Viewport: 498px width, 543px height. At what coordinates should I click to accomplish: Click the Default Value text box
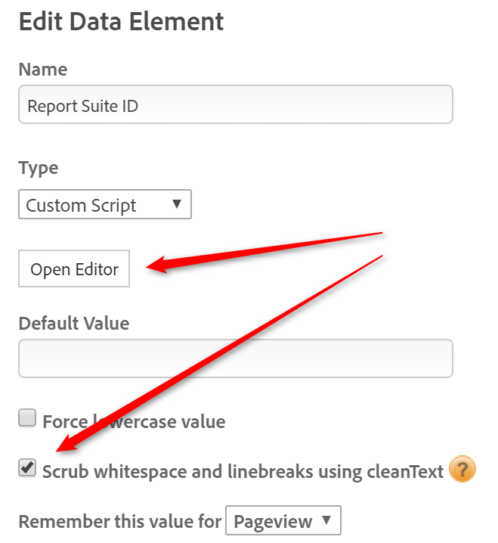(235, 358)
